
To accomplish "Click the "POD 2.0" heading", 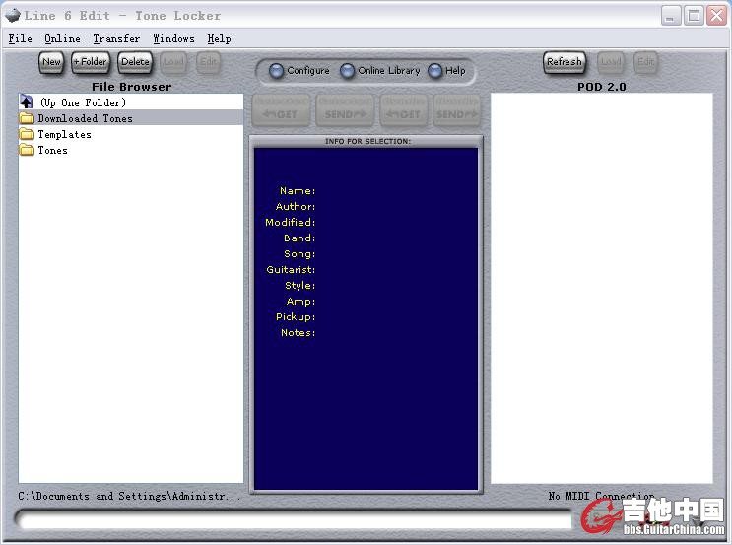I will (602, 87).
